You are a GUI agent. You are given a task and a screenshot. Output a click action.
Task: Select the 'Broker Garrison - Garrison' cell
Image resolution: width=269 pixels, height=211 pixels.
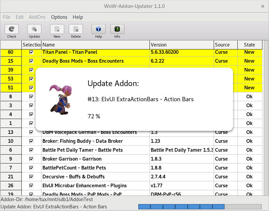pos(95,159)
